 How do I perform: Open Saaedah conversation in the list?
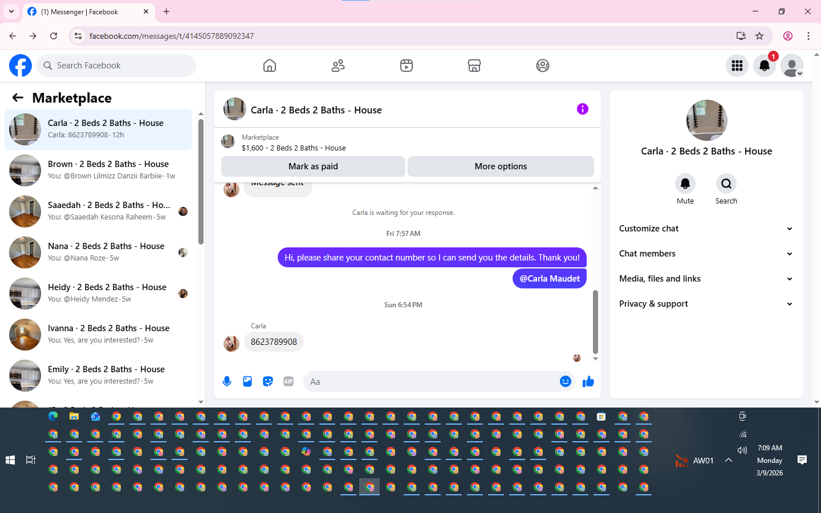(x=99, y=211)
